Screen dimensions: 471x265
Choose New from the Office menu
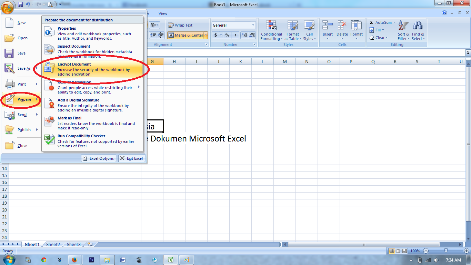tap(21, 23)
